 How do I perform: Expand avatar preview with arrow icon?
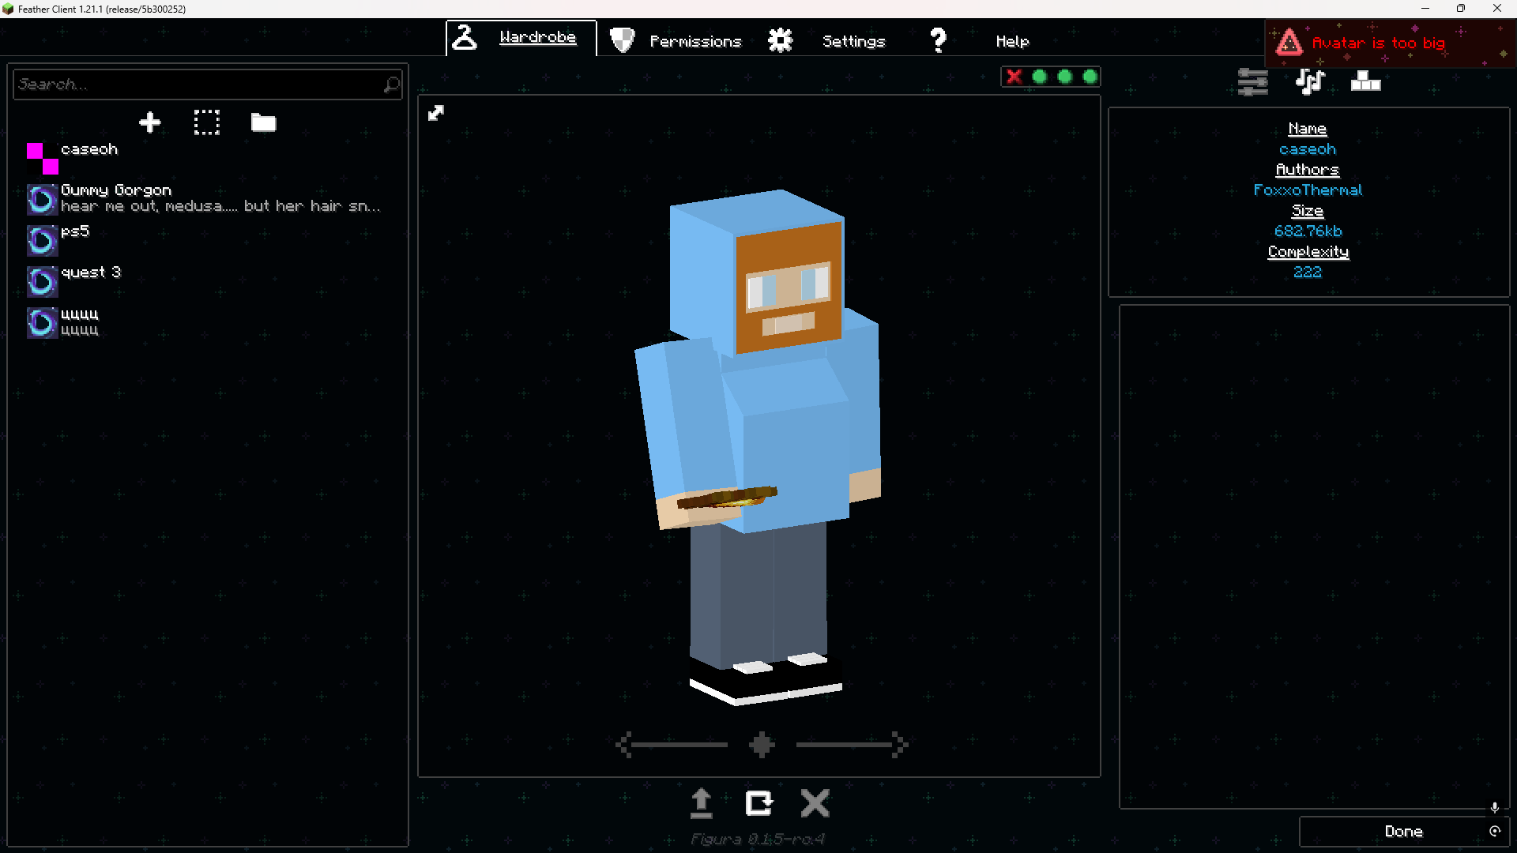pyautogui.click(x=436, y=113)
